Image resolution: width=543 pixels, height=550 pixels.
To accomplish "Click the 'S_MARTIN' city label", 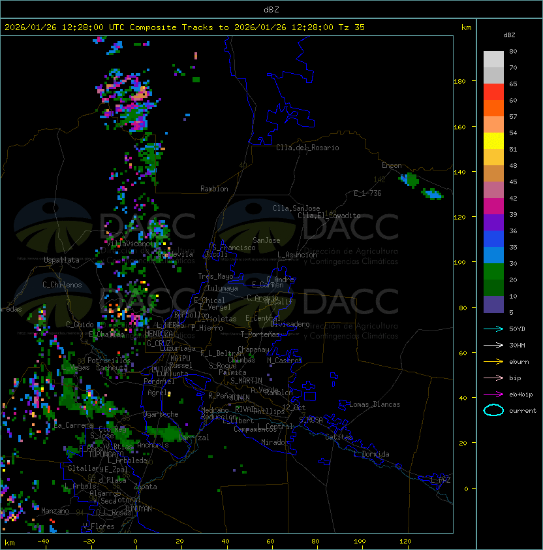I will [x=247, y=381].
